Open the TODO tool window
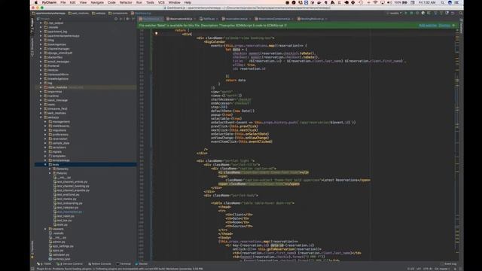Viewport: 482px width, 271px height. click(44, 264)
